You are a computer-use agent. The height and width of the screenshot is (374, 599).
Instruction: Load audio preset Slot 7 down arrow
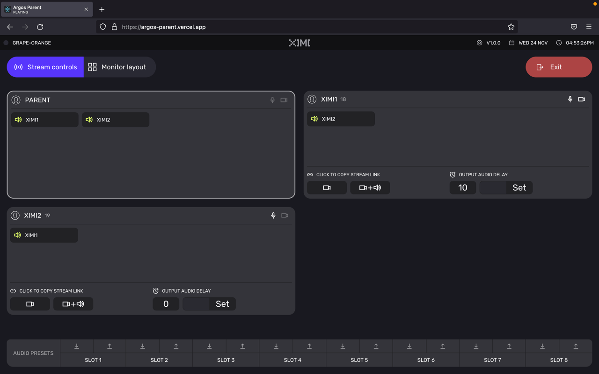(x=476, y=346)
